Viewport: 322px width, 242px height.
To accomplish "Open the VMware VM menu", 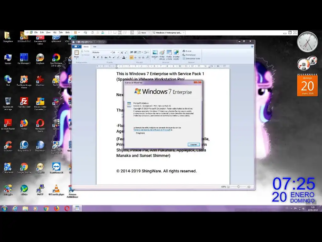I will [x=55, y=32].
